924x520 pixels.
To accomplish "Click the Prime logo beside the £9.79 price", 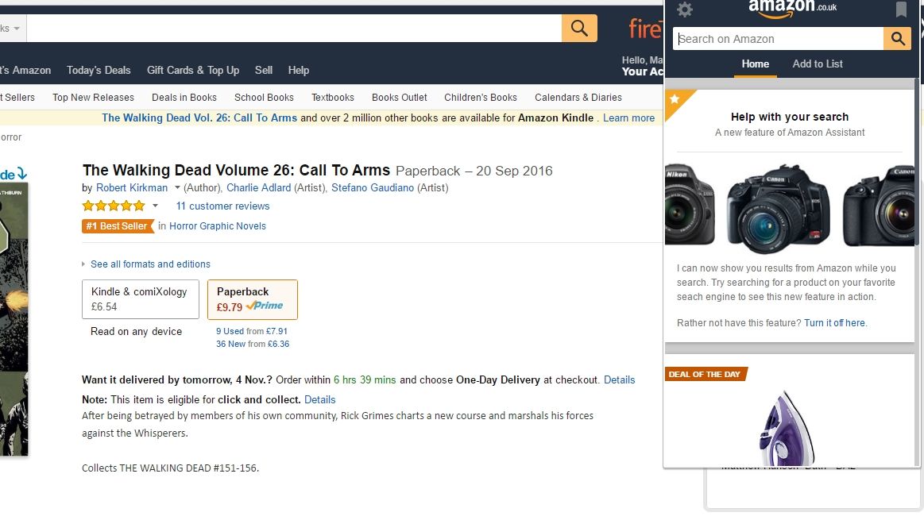I will pos(265,304).
